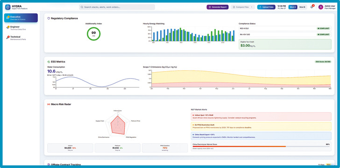Click the Admin User avatar
The height and width of the screenshot is (168, 340).
coord(321,7)
